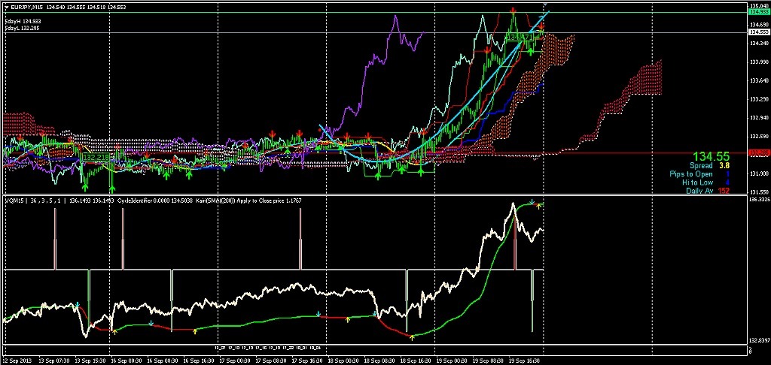Screen dimensions: 771x365
Task: Click the 18 Sep 00:30 time axis label
Action: coord(342,360)
